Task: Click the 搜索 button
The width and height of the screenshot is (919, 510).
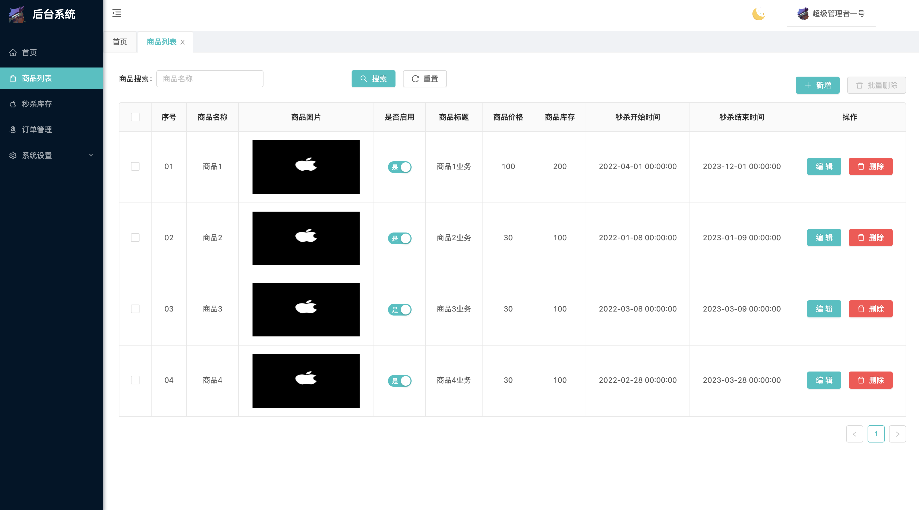Action: (373, 78)
